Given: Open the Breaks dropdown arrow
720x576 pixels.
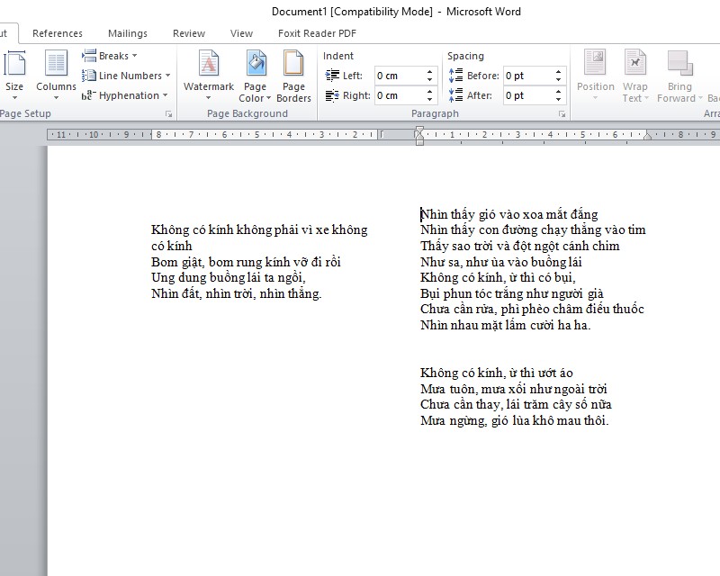Looking at the screenshot, I should 134,56.
